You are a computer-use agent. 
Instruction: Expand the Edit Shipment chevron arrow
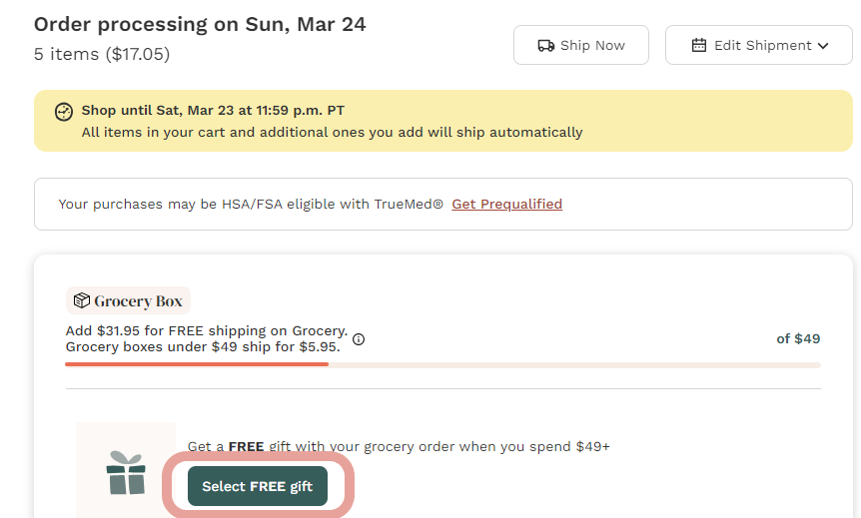coord(823,45)
